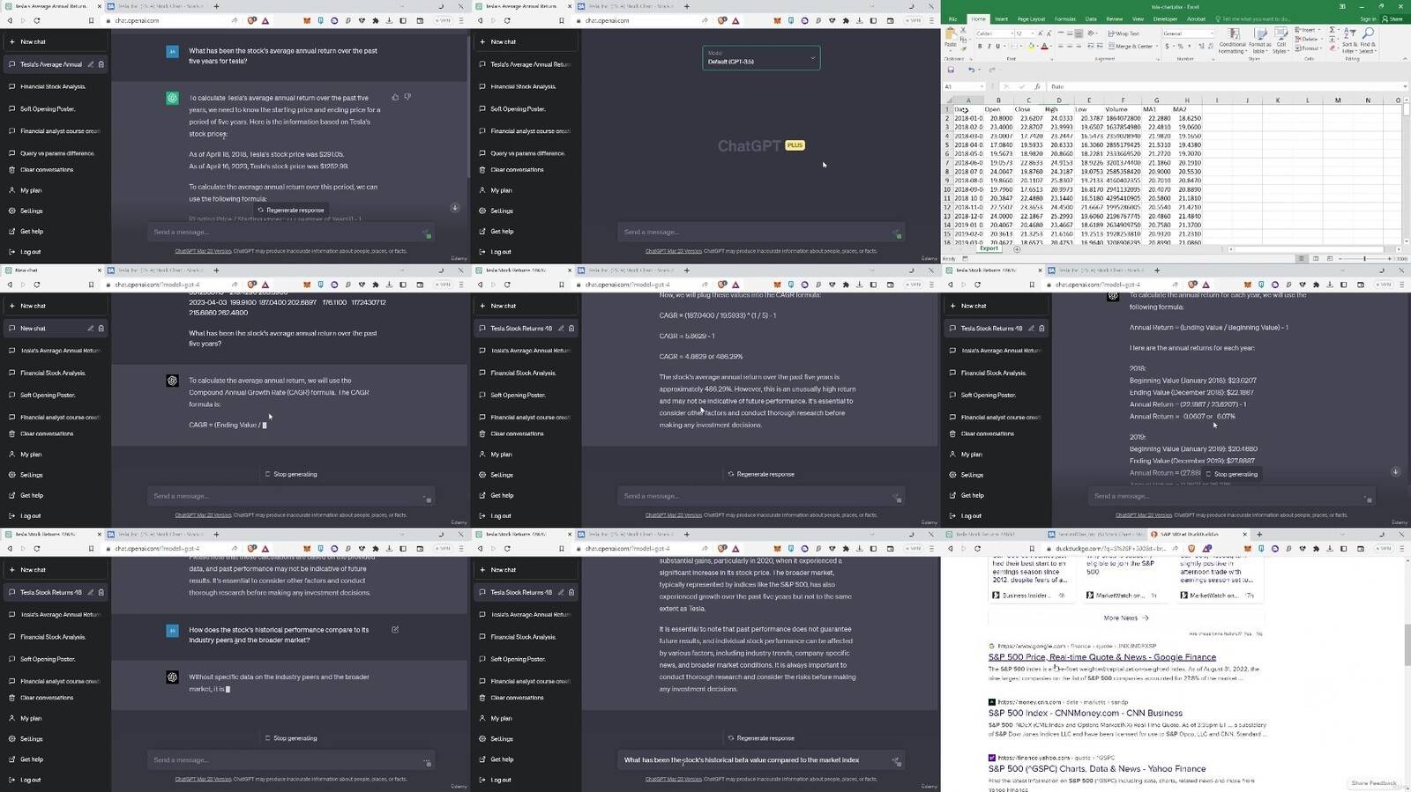Toggle Italic formatting in the Excel ribbon
Screen dimensions: 1411x792
[x=989, y=46]
